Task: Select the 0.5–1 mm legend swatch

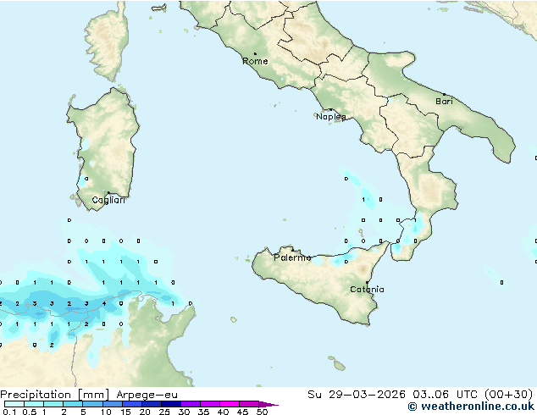Action: [34, 404]
